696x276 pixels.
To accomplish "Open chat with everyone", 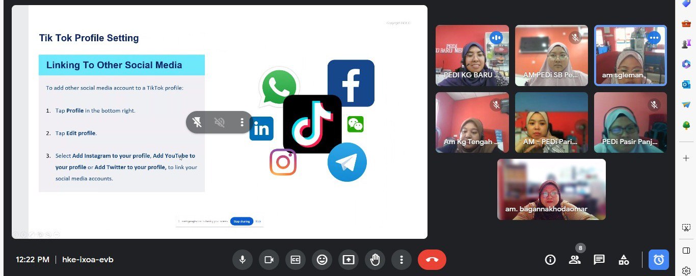I will 599,260.
